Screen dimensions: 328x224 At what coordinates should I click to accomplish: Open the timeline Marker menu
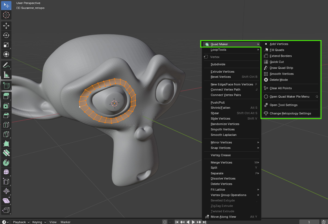[x=66, y=222]
